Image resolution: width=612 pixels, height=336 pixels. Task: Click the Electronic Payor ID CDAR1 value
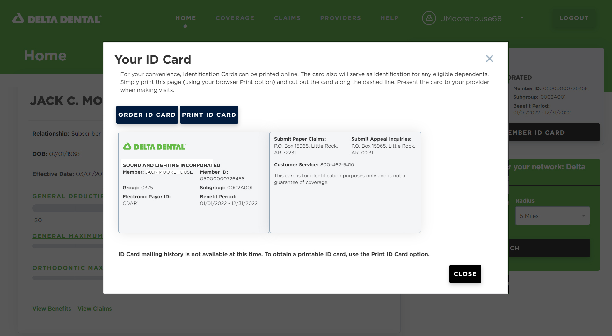coord(131,203)
